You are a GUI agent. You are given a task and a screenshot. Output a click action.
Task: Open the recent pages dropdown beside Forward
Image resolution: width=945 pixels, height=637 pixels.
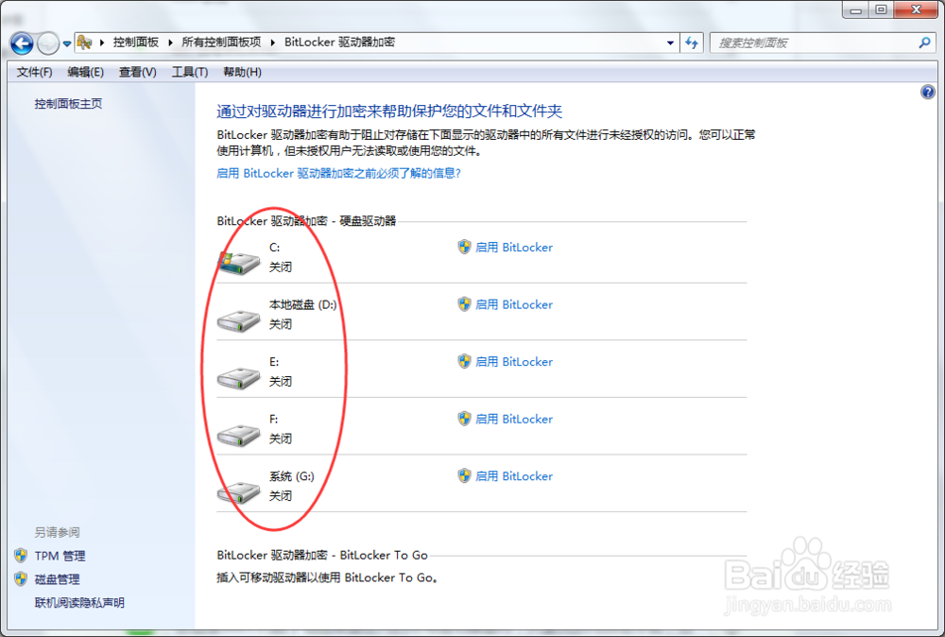67,43
